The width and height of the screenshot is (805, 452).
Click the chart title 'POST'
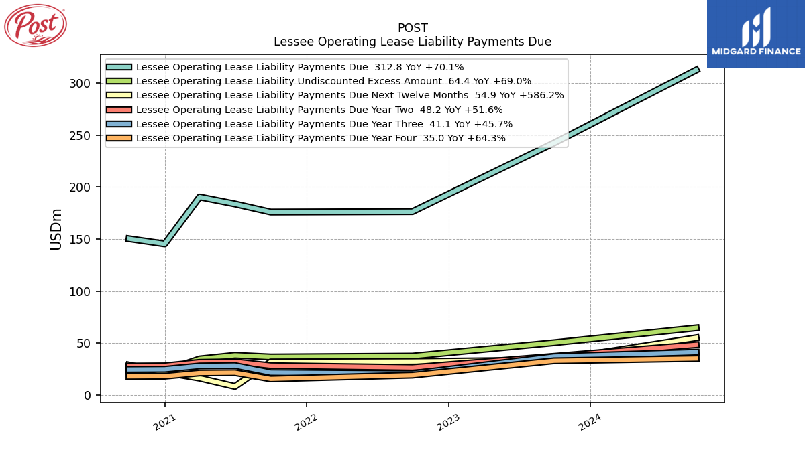[413, 28]
